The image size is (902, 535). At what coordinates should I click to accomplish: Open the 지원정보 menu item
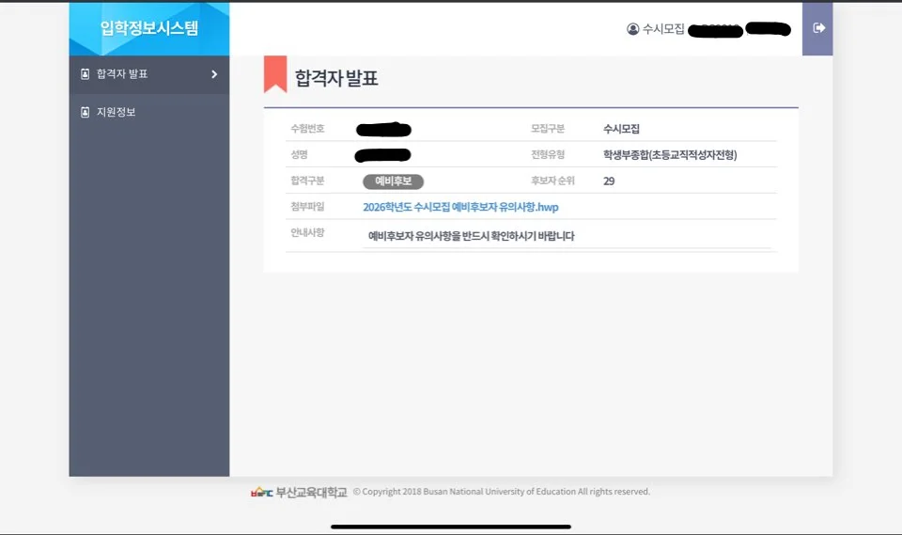tap(149, 112)
